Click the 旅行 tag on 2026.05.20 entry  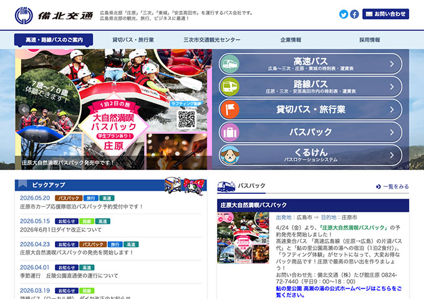(91, 198)
